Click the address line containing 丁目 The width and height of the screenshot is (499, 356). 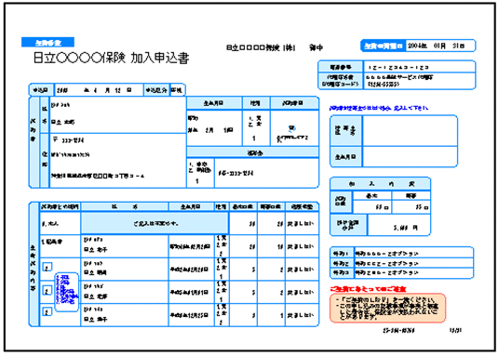[x=98, y=176]
